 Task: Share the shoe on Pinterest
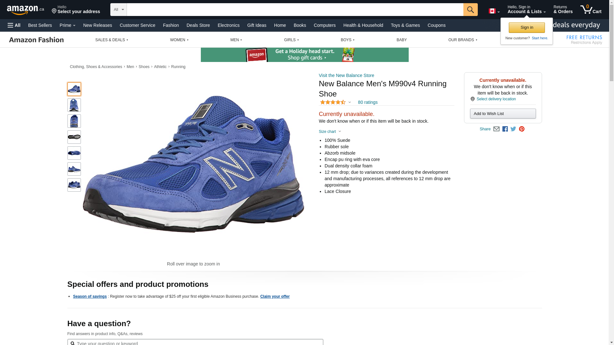(x=522, y=129)
